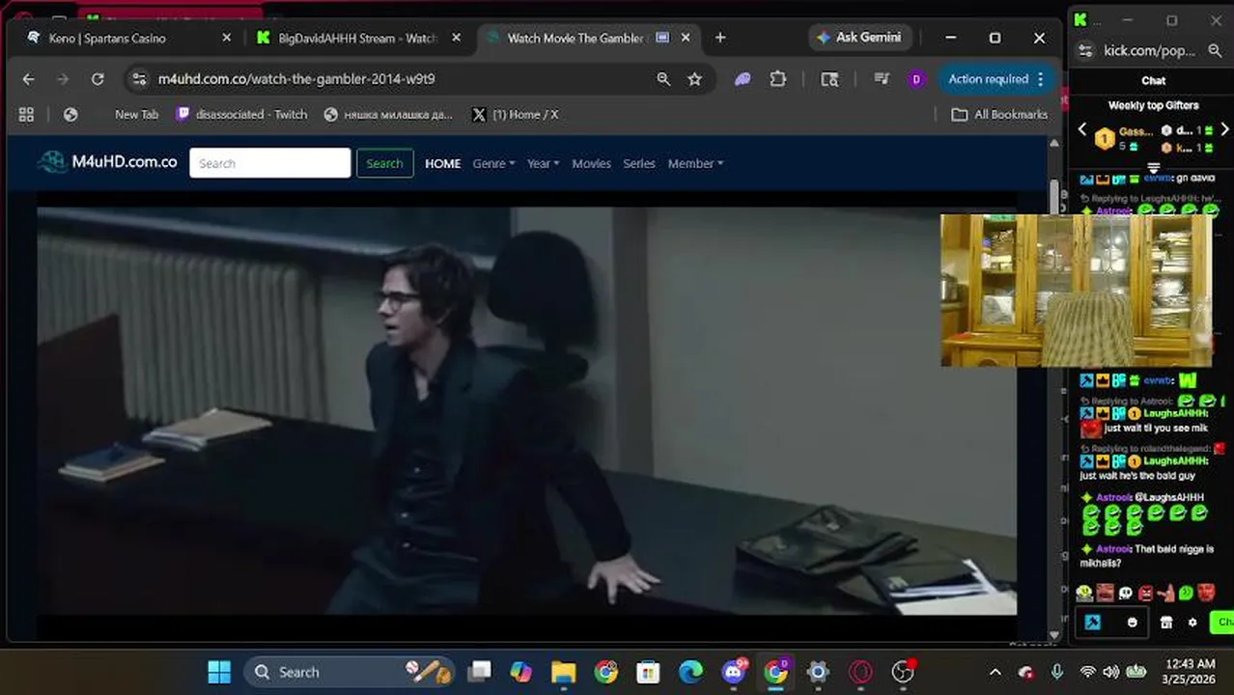Image resolution: width=1234 pixels, height=695 pixels.
Task: Click the zoom magnifier in Chrome's address bar
Action: click(x=663, y=79)
